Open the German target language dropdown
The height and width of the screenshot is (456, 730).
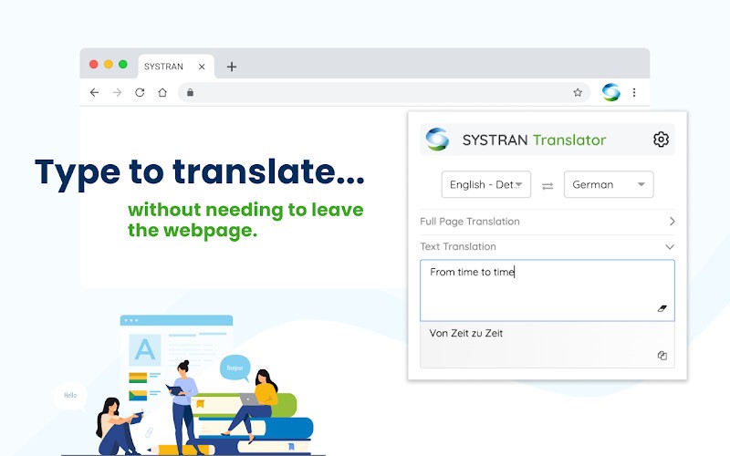(x=609, y=184)
